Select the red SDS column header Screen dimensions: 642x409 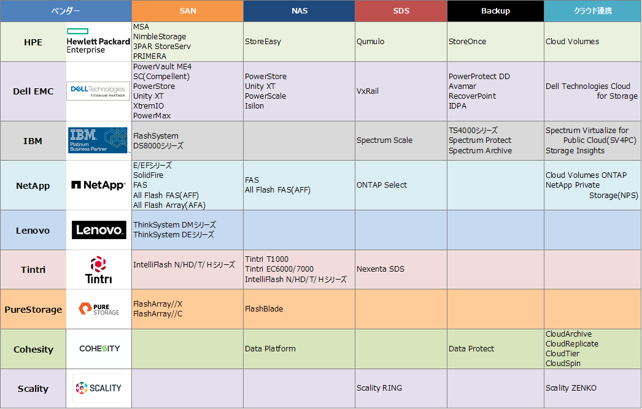click(401, 11)
